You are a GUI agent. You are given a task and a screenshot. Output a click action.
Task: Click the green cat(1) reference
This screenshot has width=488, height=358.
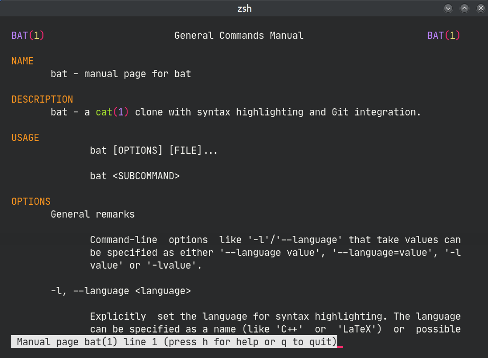click(x=112, y=112)
